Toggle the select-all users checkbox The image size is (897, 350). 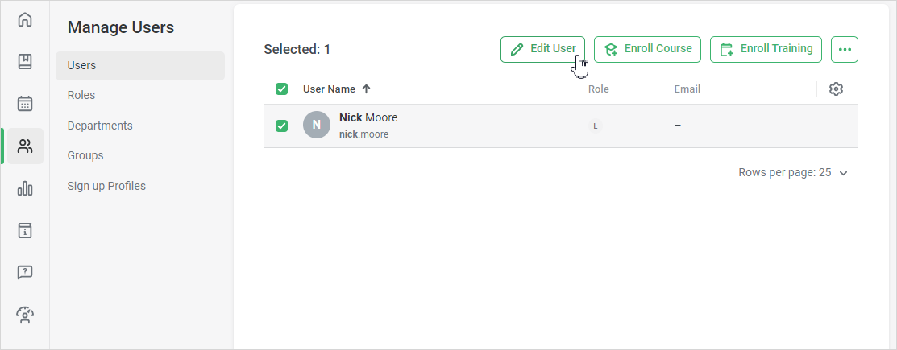pos(282,89)
